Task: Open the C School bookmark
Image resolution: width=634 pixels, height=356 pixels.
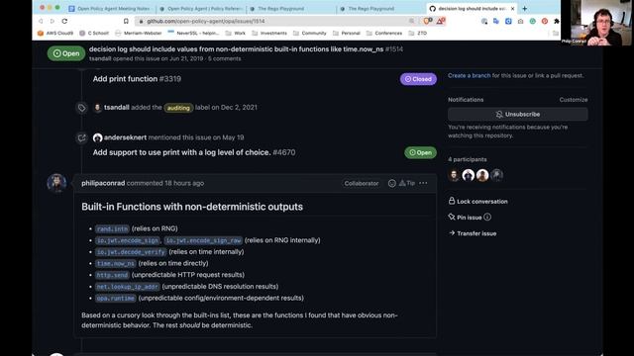Action: [x=94, y=33]
